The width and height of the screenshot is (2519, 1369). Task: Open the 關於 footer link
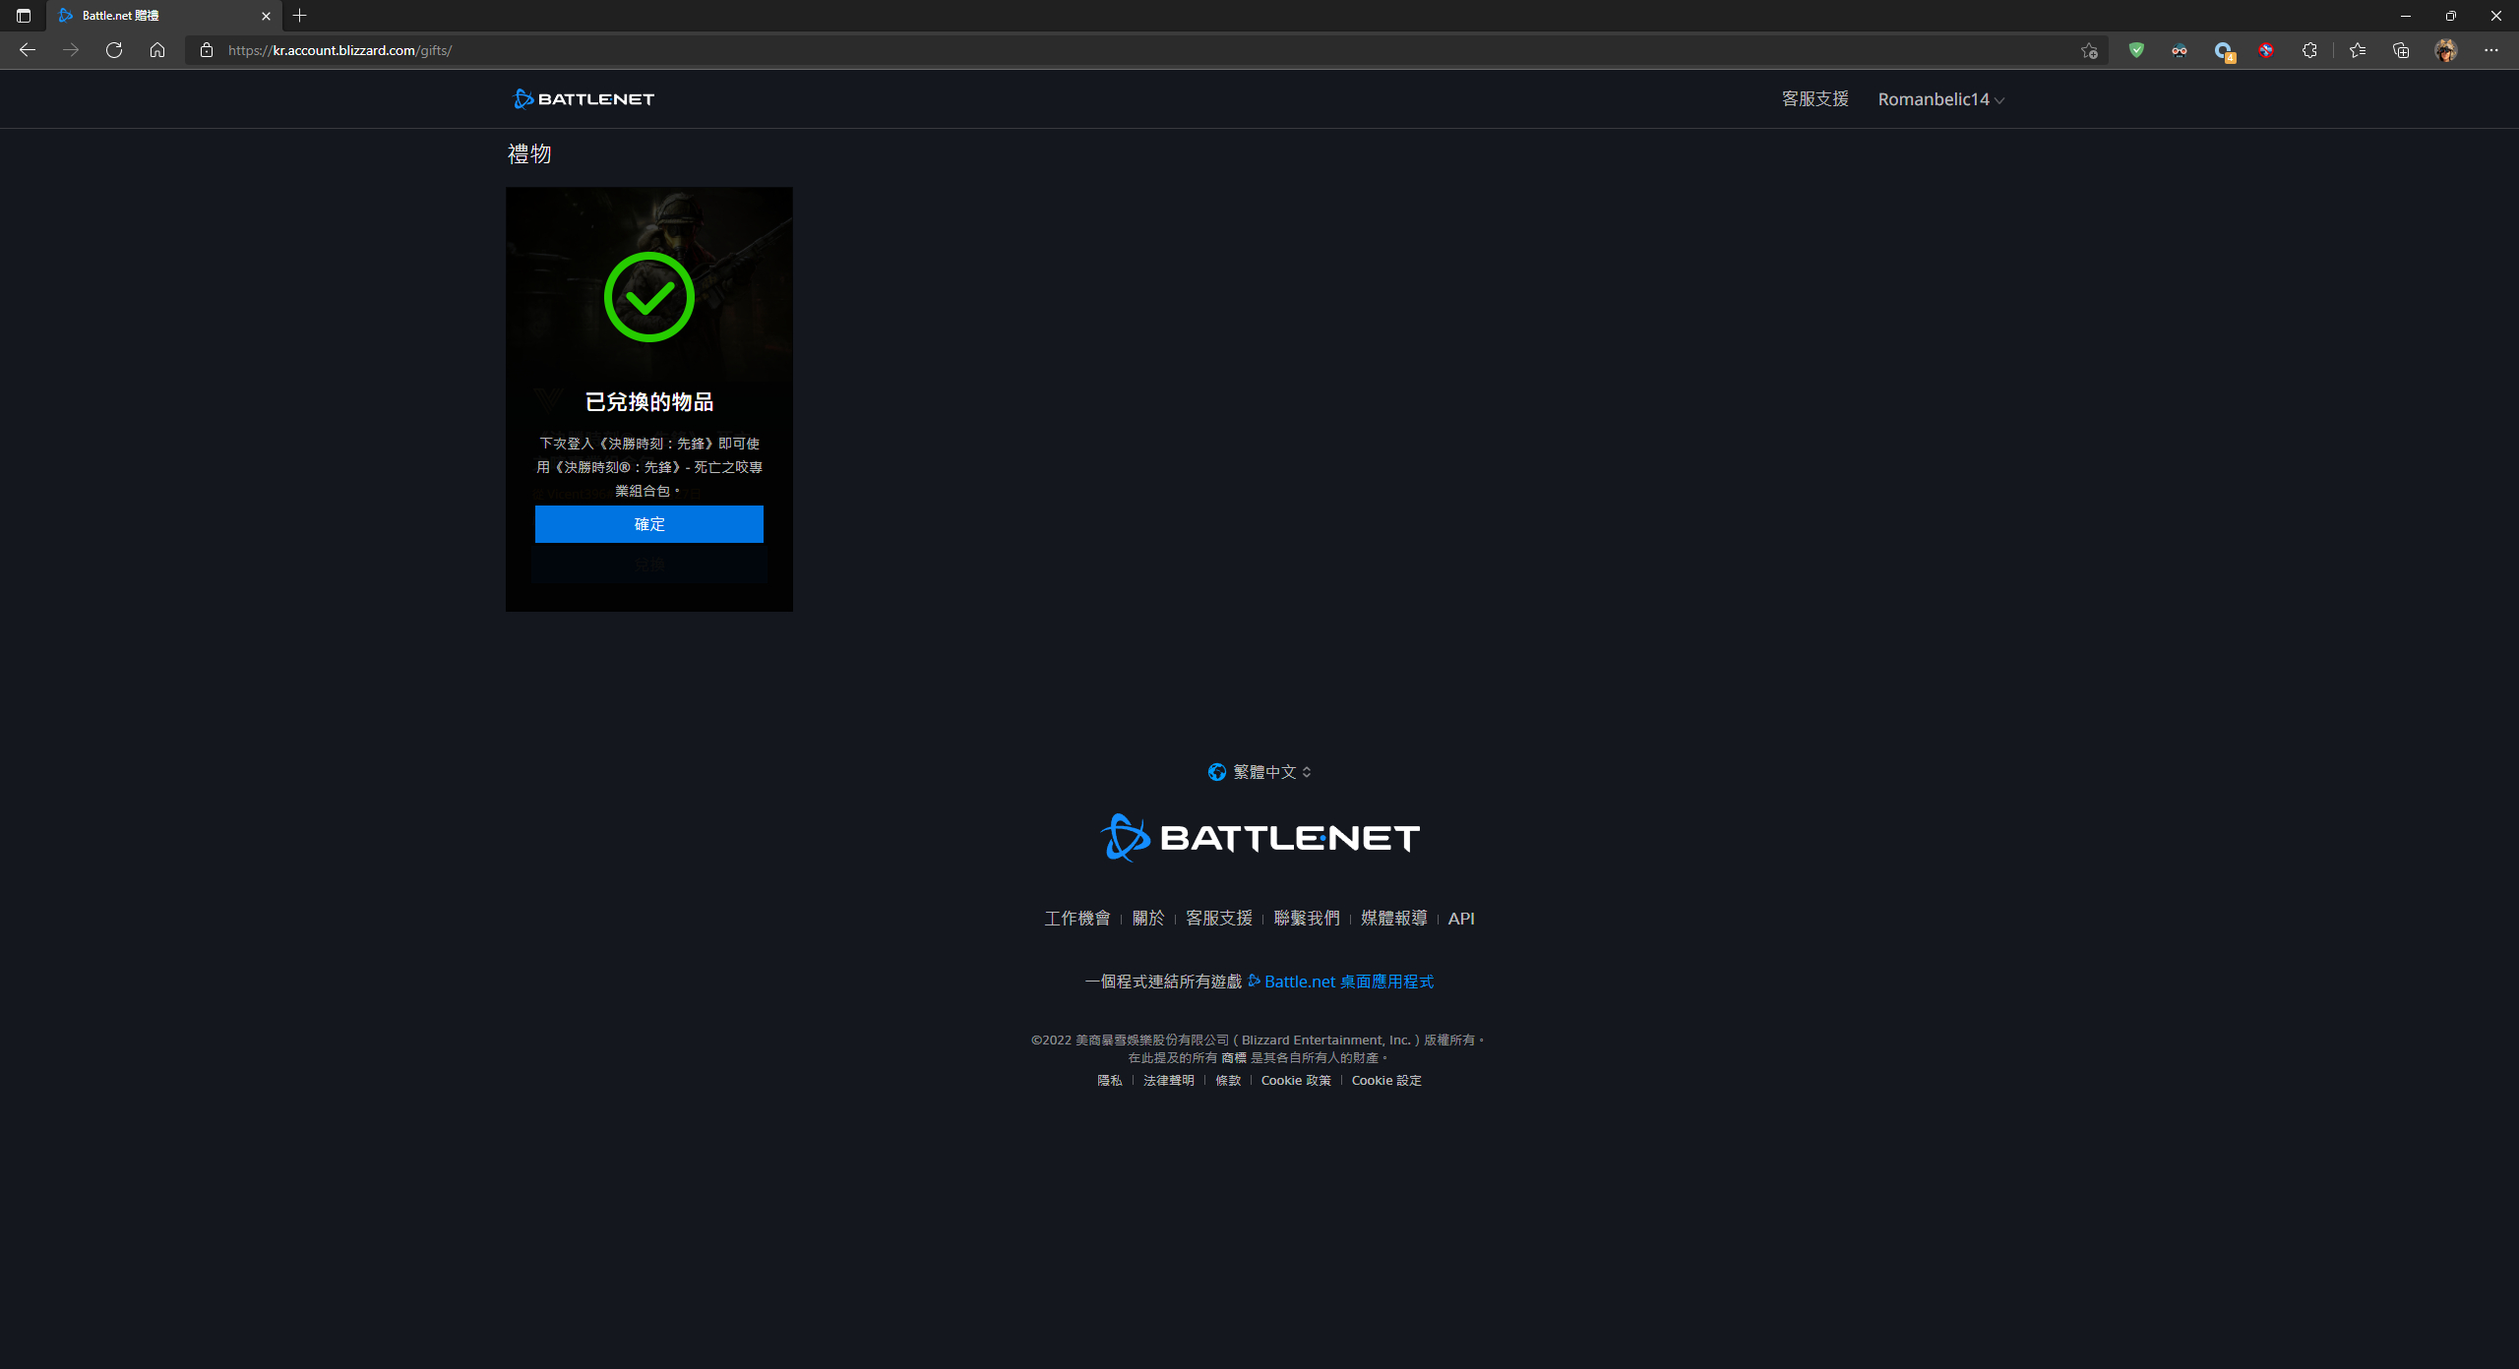tap(1148, 919)
